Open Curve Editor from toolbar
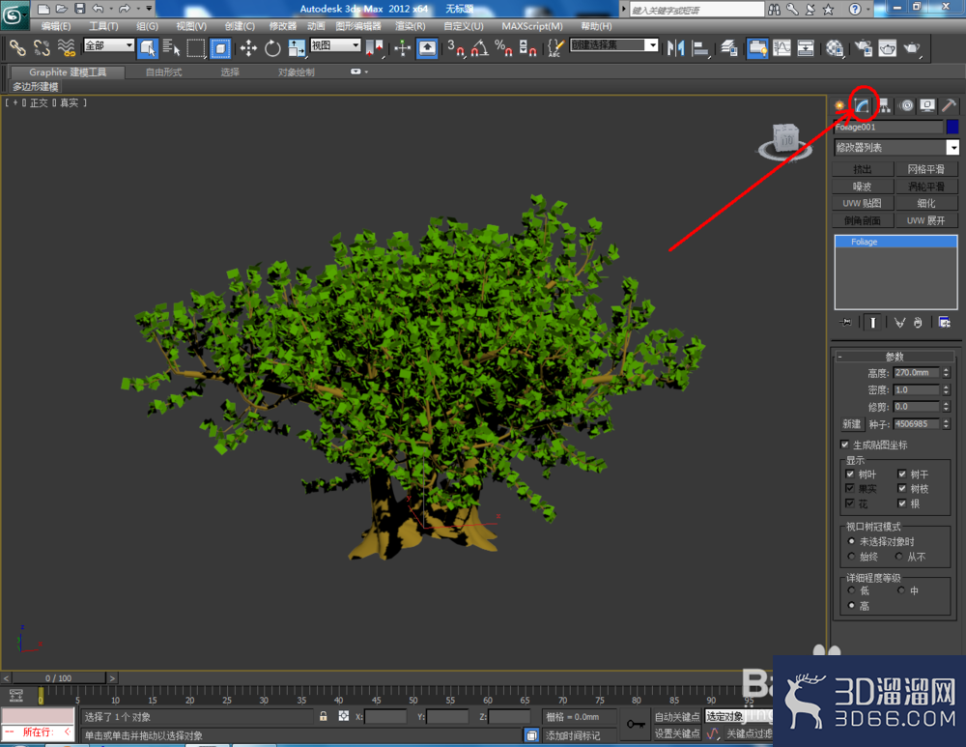Screen dimensions: 966x747 pyautogui.click(x=781, y=47)
